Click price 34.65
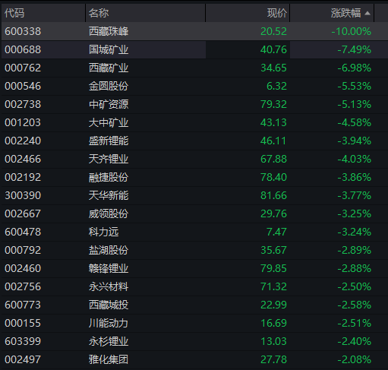The width and height of the screenshot is (388, 370). (x=273, y=68)
